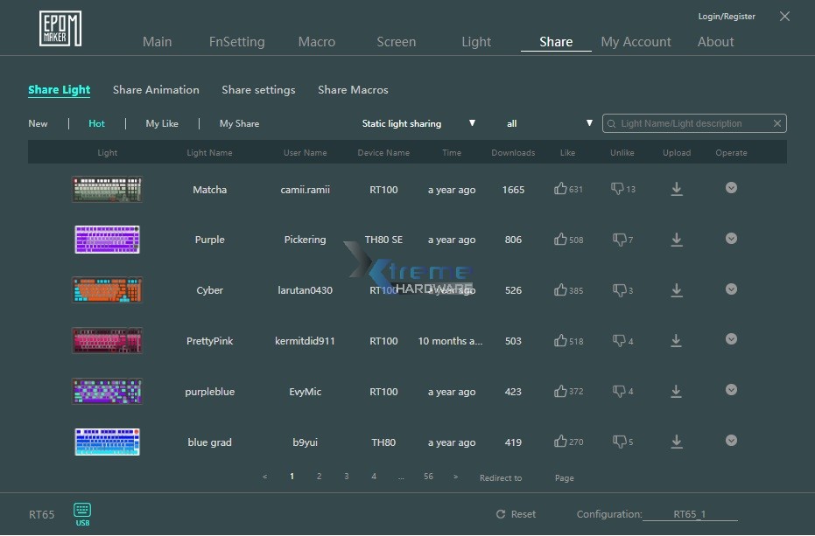The height and width of the screenshot is (536, 815).
Task: Select the download icon for Matcha light
Action: coord(676,189)
